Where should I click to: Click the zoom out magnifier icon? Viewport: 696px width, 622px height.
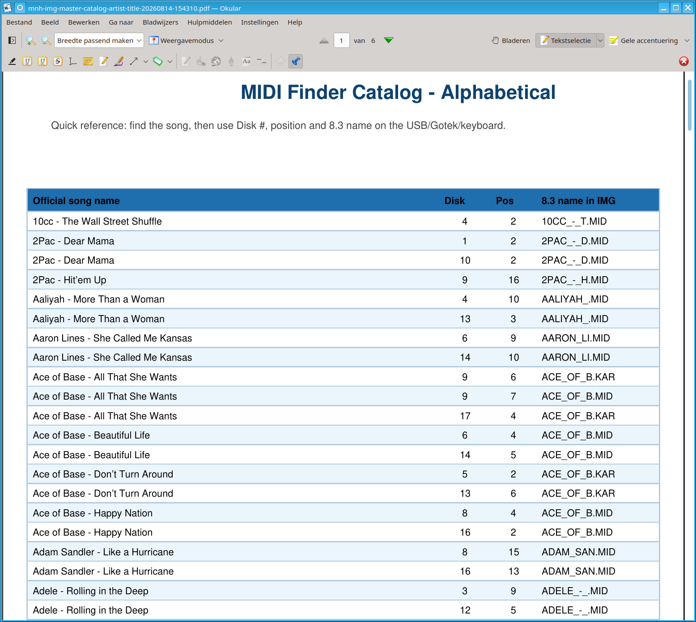pyautogui.click(x=46, y=40)
